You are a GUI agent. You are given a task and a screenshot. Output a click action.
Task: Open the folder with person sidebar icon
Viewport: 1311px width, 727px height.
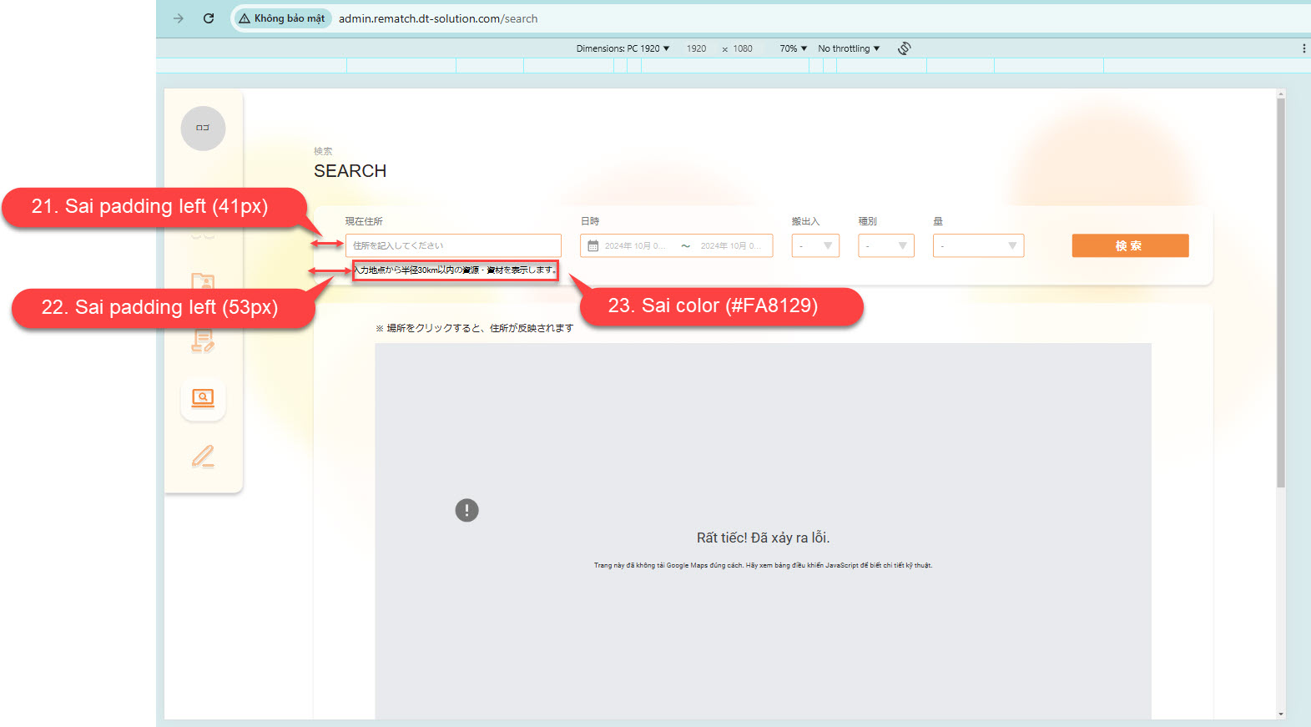click(x=203, y=281)
